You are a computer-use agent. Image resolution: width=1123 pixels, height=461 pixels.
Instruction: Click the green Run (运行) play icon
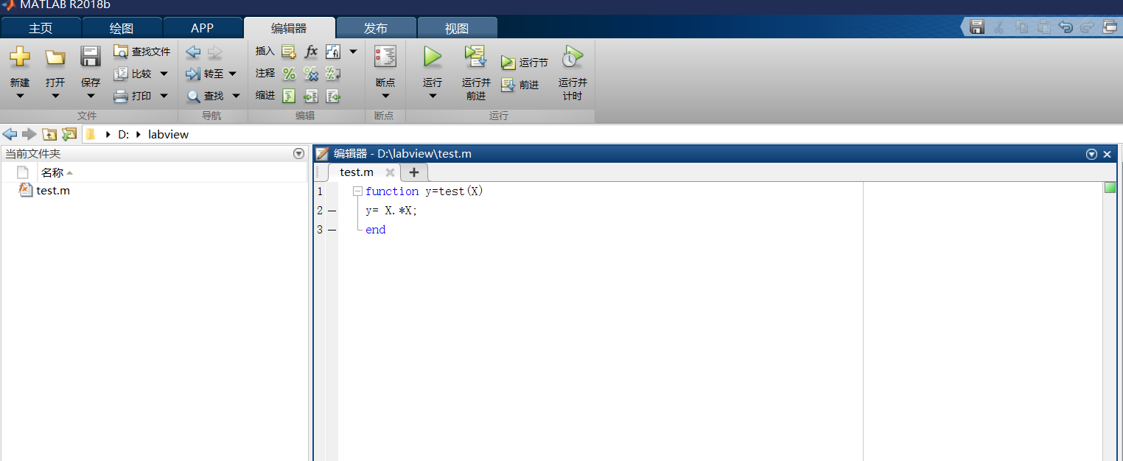pyautogui.click(x=433, y=57)
